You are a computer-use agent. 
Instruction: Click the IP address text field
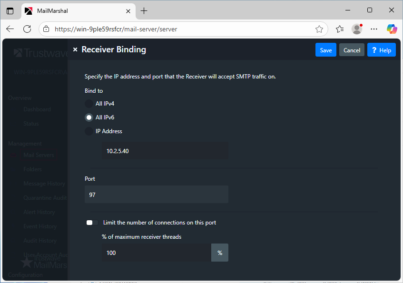[x=165, y=151]
